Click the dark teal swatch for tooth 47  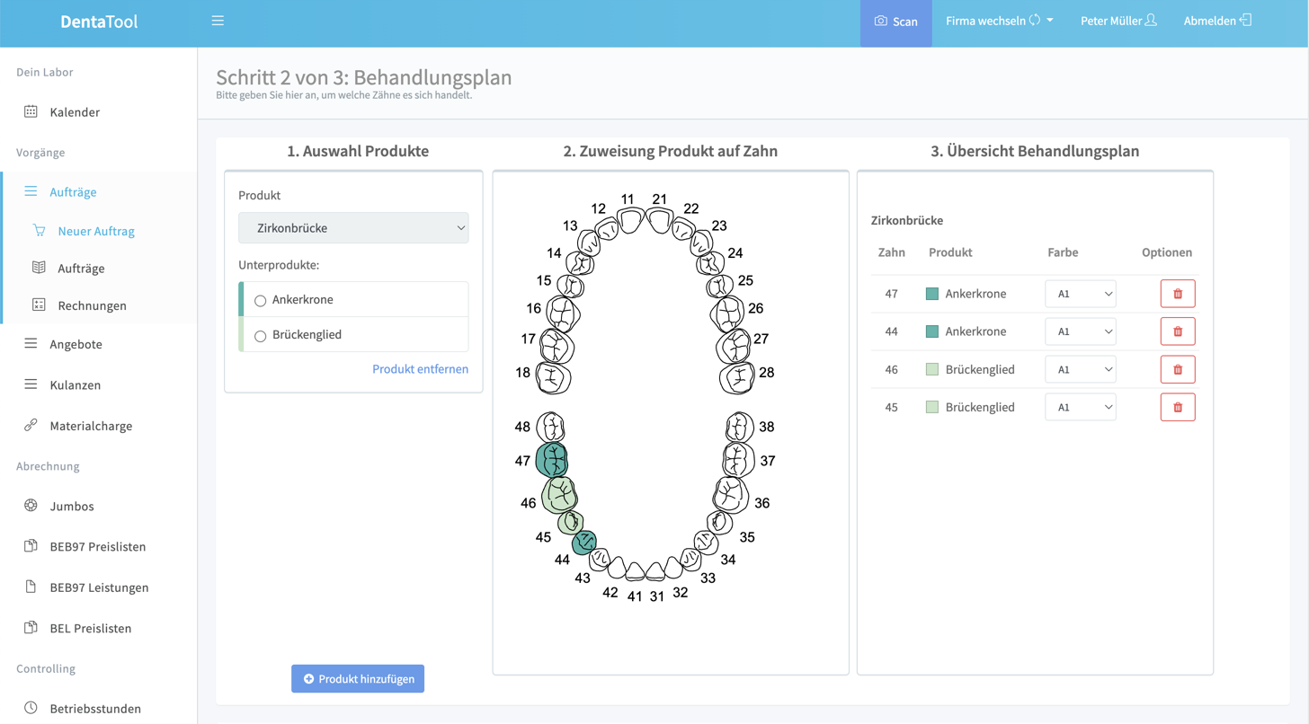[932, 294]
